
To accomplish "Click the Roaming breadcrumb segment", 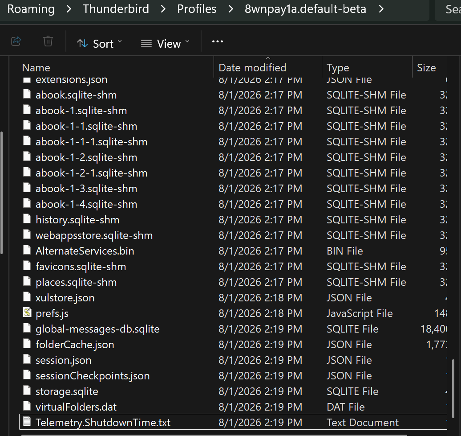I will click(x=31, y=9).
